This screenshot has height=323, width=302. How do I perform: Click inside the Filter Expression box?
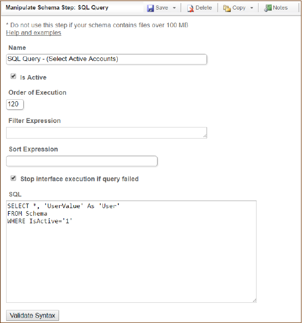pos(107,133)
